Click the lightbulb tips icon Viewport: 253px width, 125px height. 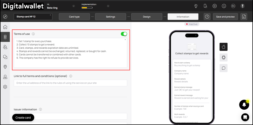[196, 6]
